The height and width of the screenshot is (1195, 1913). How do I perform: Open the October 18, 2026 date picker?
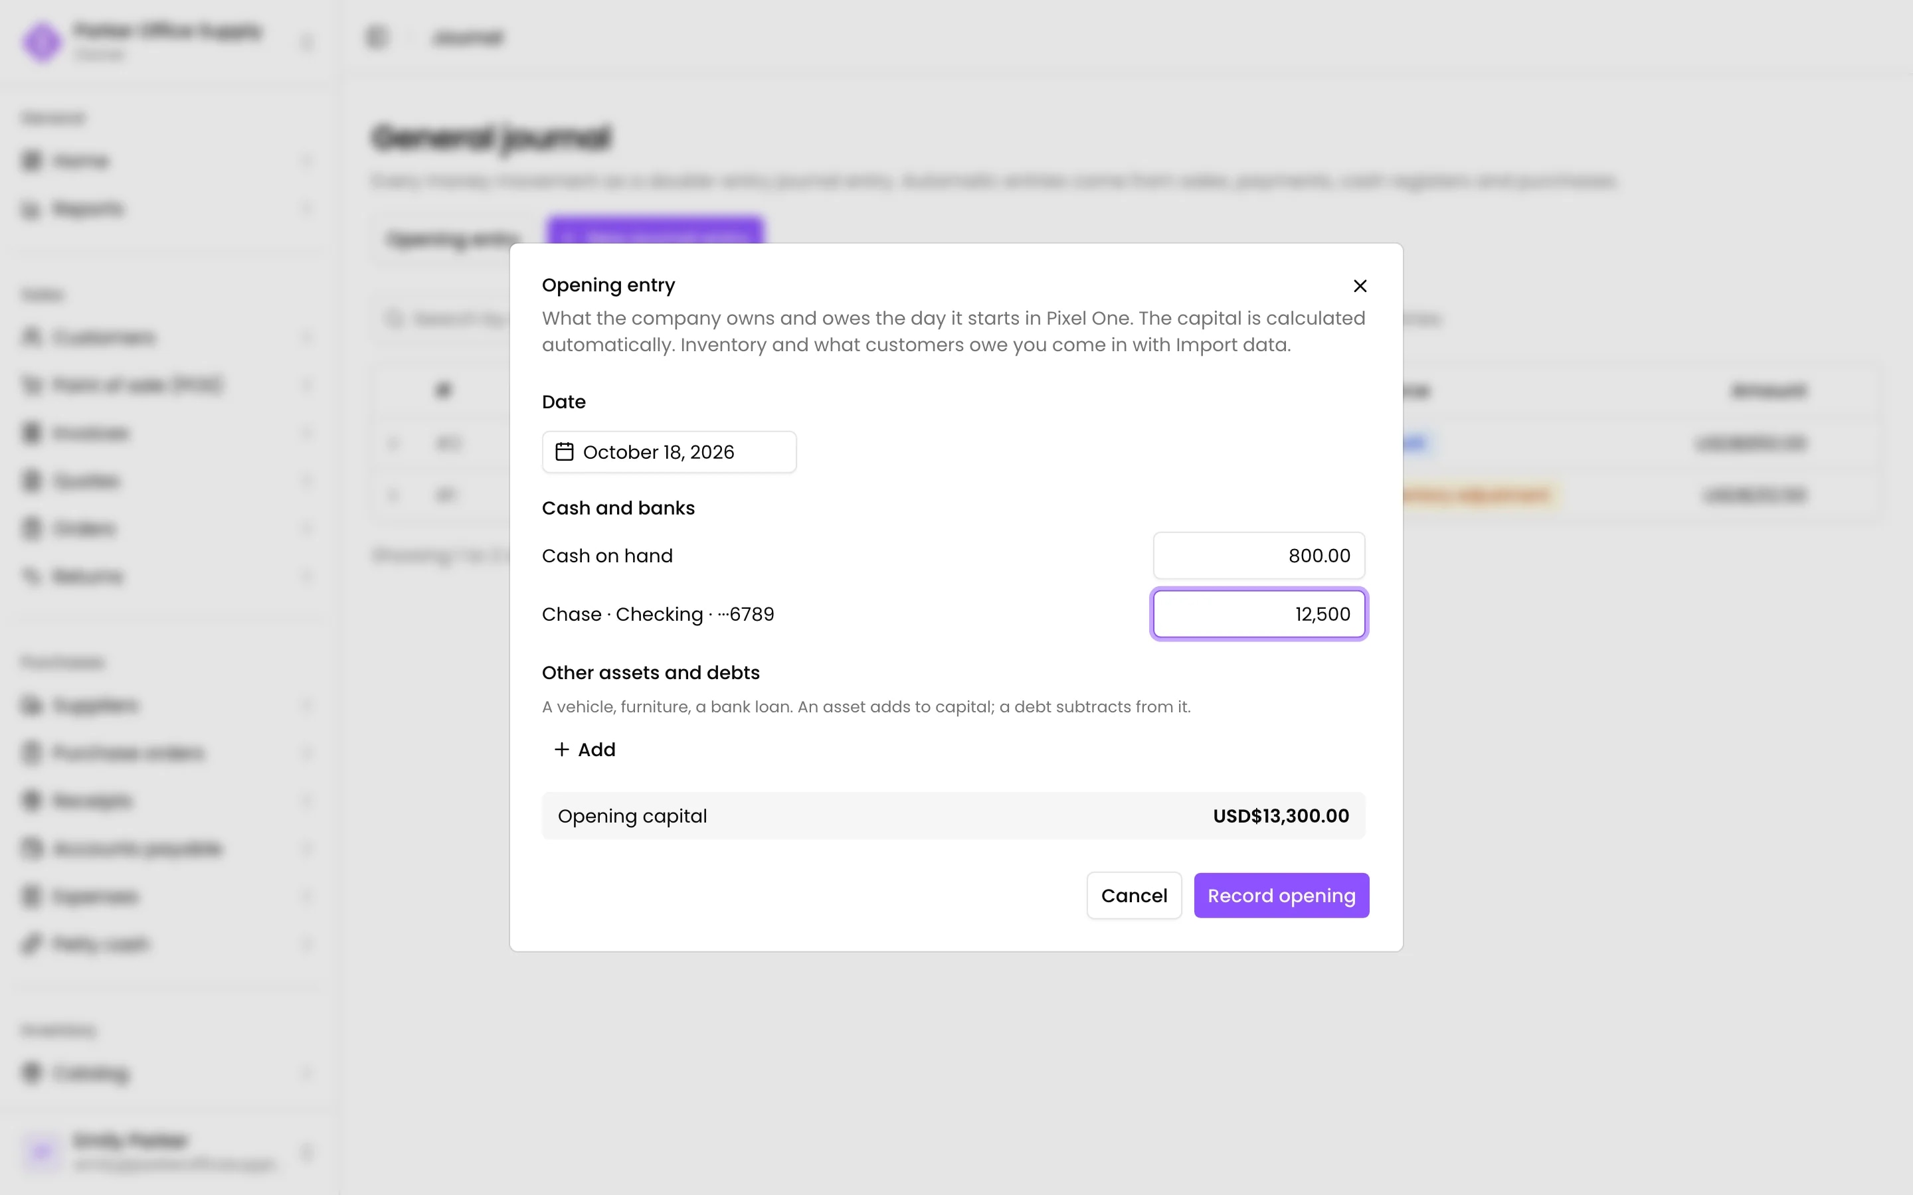click(669, 452)
